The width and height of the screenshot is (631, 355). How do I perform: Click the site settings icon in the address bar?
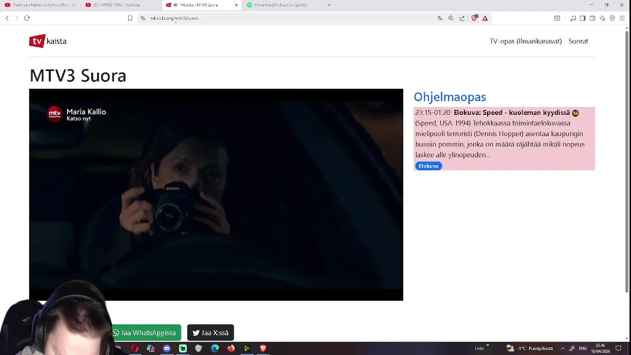point(143,18)
